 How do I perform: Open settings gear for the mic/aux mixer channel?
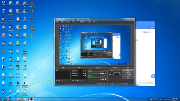coord(105,79)
